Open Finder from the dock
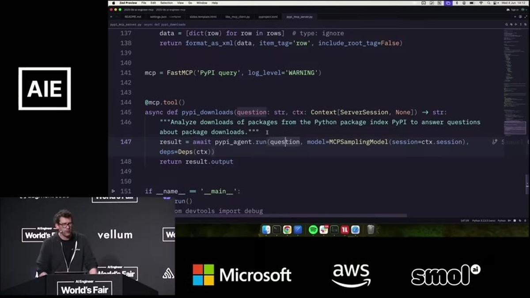Screen dimensions: 530x298 pyautogui.click(x=266, y=230)
